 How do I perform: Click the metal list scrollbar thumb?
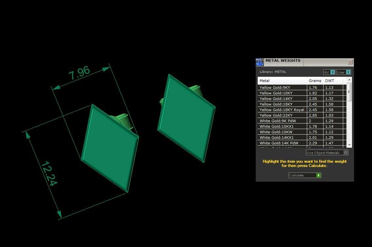[x=349, y=92]
